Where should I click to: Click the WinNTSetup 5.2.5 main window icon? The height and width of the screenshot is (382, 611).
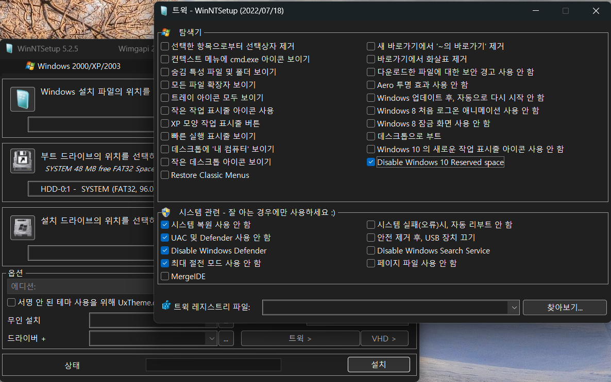9,49
